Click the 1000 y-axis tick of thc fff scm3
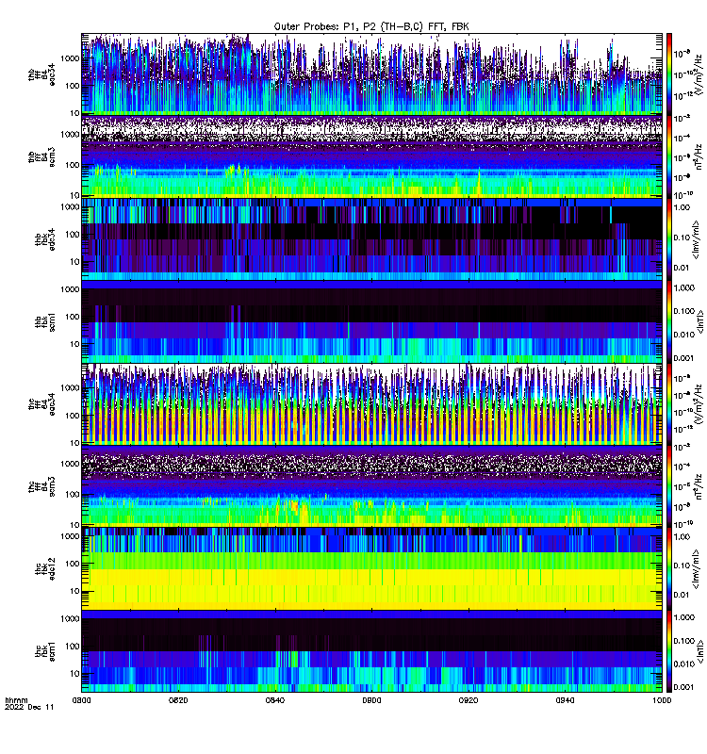Image resolution: width=707 pixels, height=754 pixels. point(70,464)
